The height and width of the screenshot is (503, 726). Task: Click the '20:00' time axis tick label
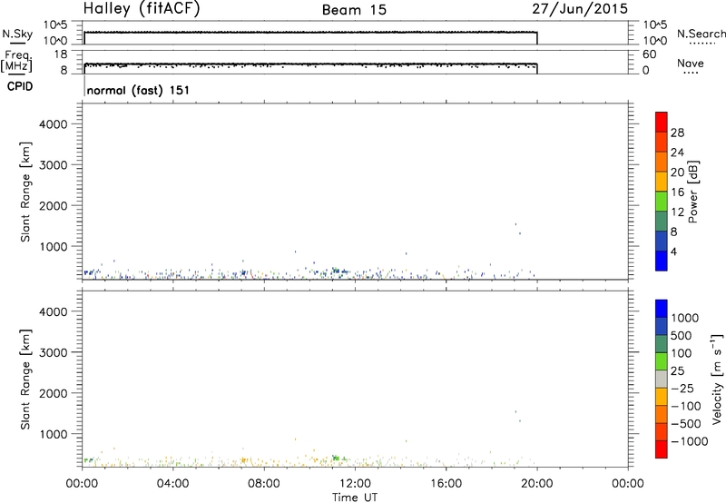pos(537,484)
